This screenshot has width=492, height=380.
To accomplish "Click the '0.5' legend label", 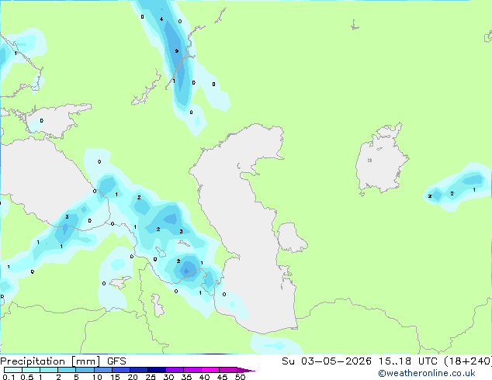I will (x=27, y=377).
